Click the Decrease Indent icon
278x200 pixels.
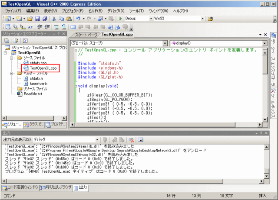40,27
